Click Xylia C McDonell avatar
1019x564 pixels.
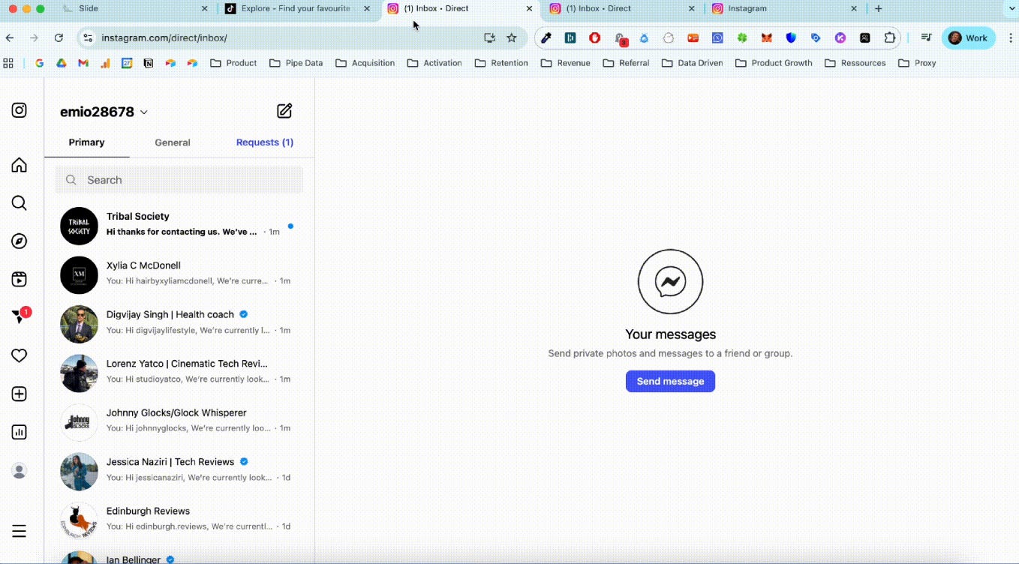[x=79, y=275]
